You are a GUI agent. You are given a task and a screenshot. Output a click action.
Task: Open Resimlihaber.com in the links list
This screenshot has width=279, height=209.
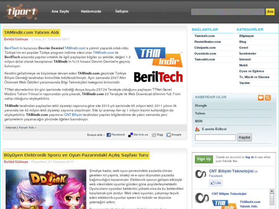pos(208,42)
